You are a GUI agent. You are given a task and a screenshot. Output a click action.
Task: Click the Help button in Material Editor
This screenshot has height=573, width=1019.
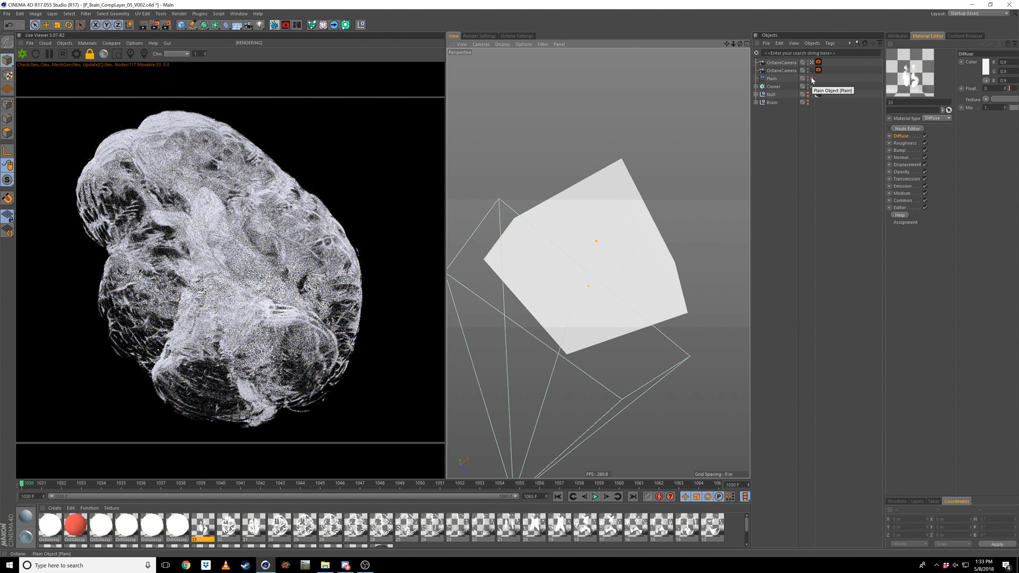coord(900,215)
